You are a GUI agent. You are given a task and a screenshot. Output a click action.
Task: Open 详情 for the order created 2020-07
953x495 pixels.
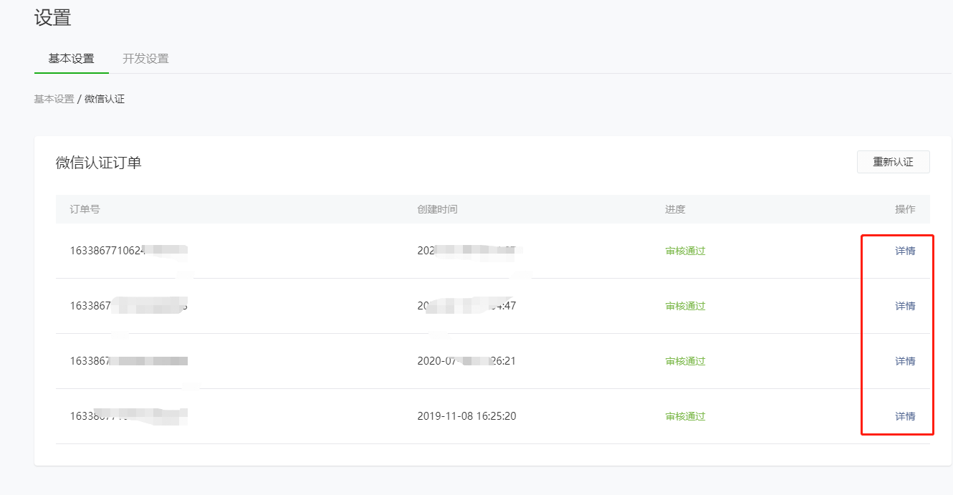click(x=905, y=361)
